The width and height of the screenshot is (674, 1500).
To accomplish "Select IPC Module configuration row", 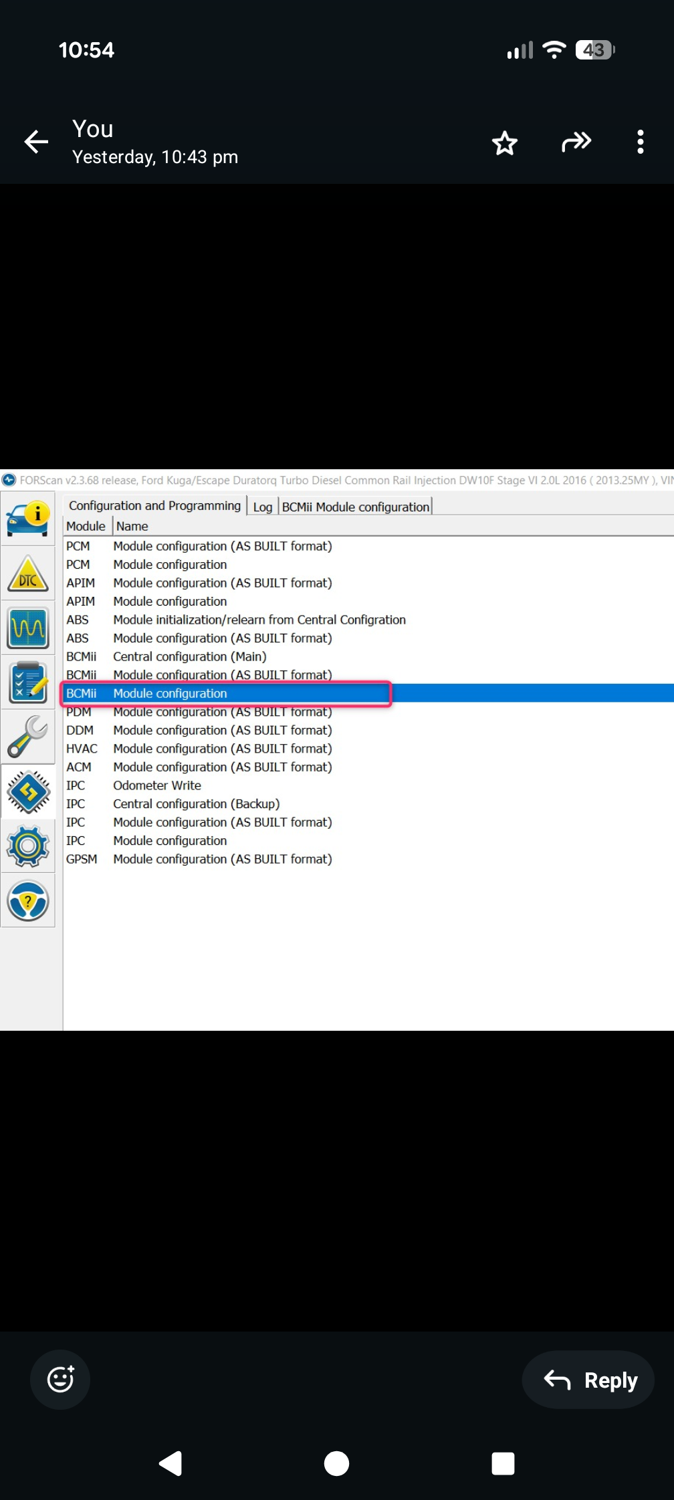I will tap(368, 840).
